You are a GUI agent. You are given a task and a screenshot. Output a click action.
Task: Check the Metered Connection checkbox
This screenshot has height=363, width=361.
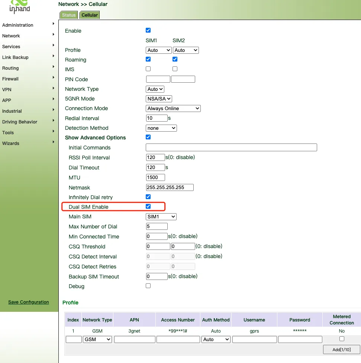pyautogui.click(x=342, y=339)
